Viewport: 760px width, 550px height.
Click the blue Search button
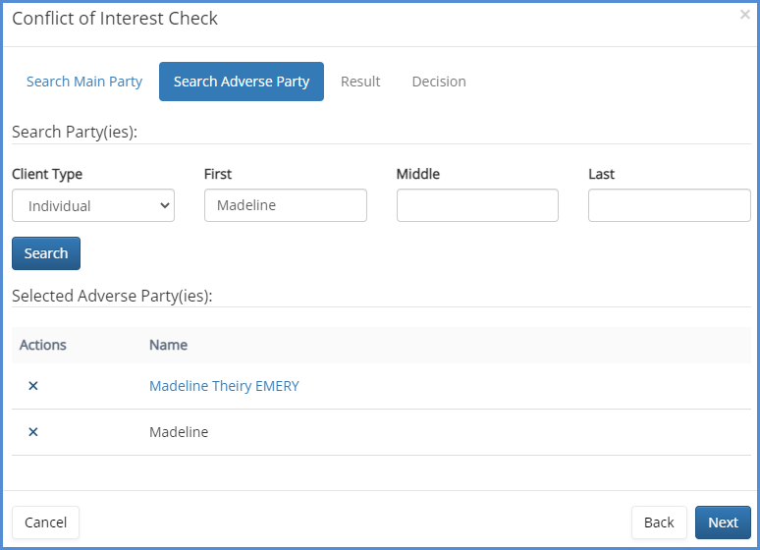pyautogui.click(x=46, y=253)
